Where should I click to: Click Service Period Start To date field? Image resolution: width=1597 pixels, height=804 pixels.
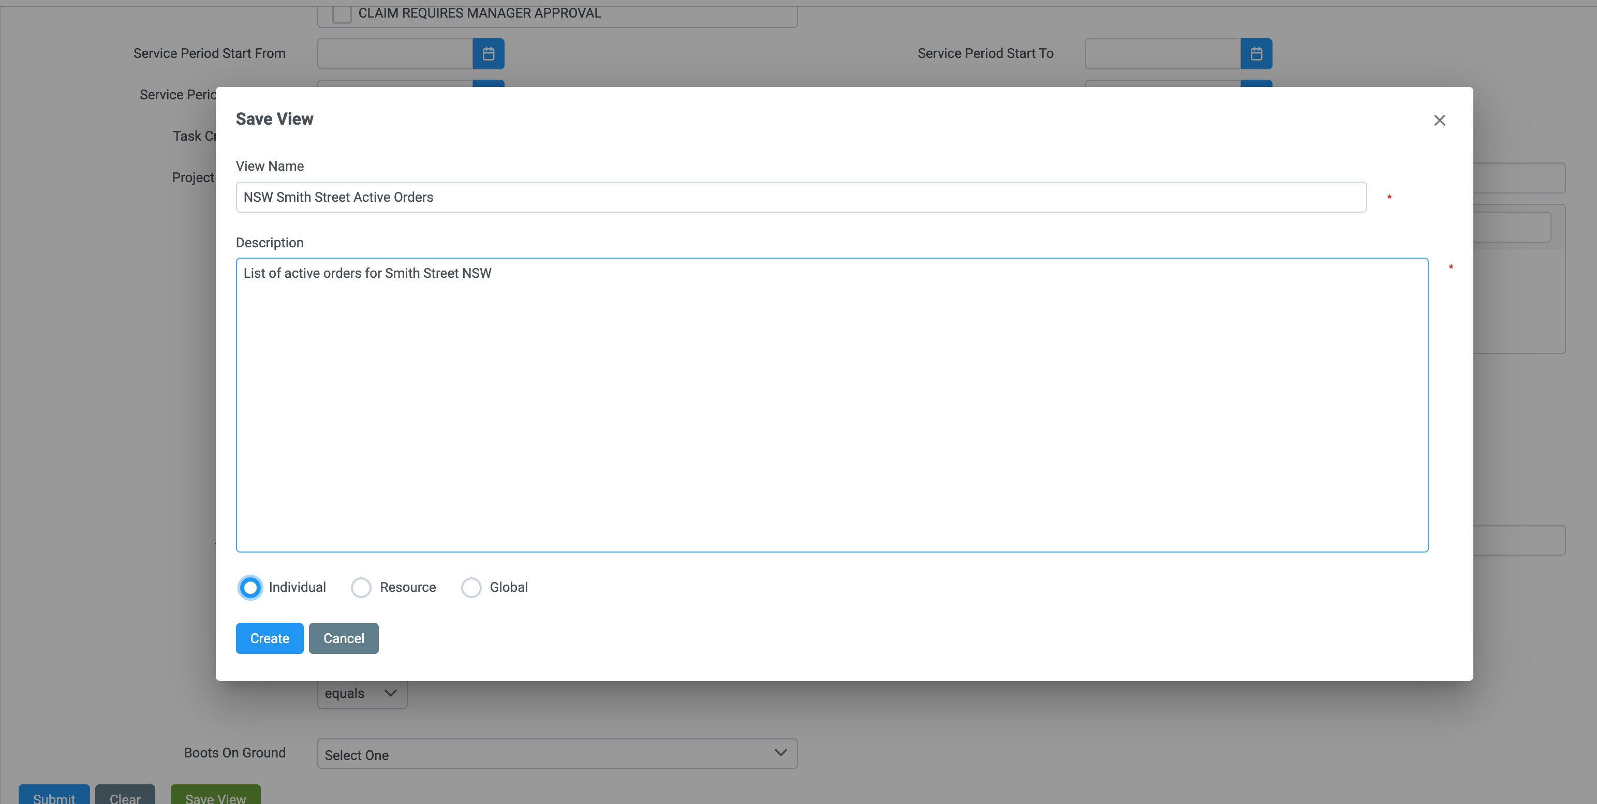pos(1163,54)
